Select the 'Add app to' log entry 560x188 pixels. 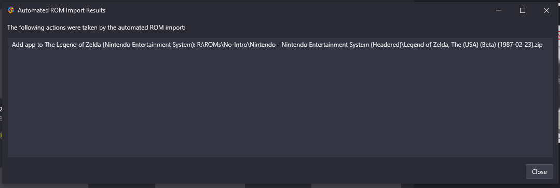277,45
